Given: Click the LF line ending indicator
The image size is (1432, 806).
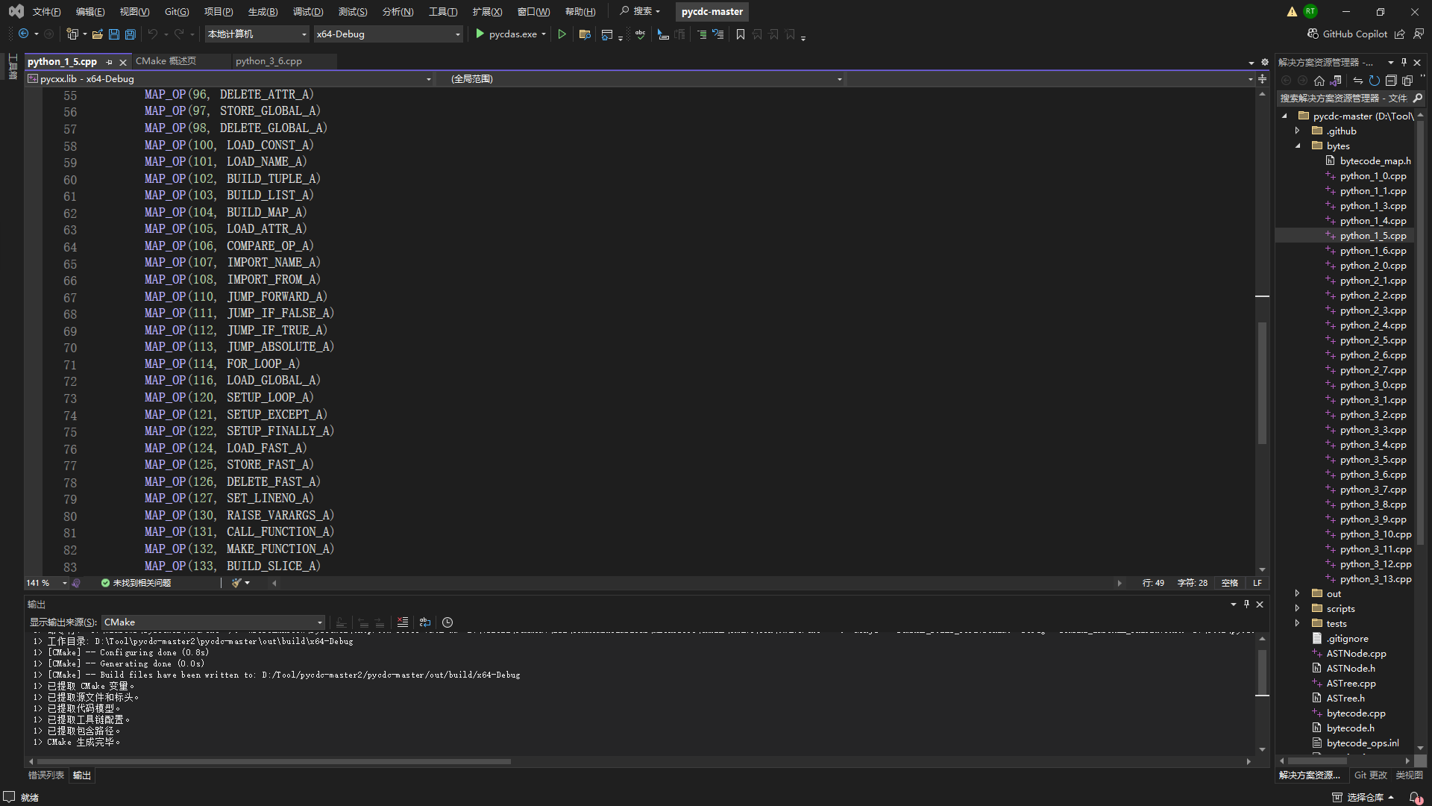Looking at the screenshot, I should tap(1257, 583).
